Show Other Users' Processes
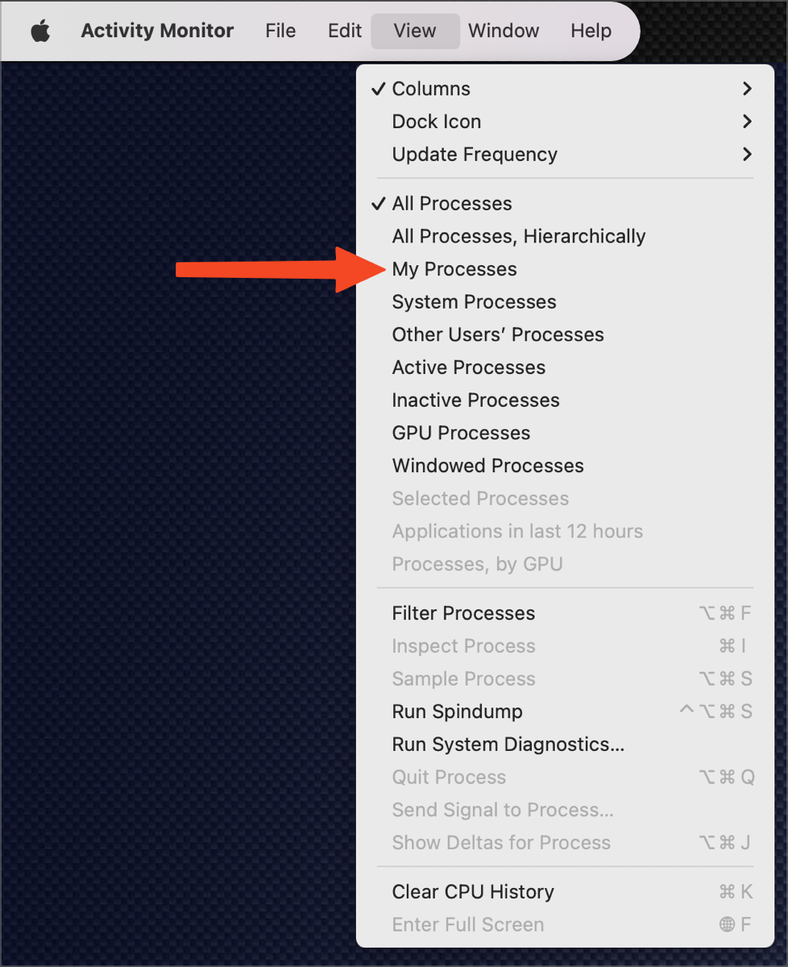788x967 pixels. tap(497, 334)
